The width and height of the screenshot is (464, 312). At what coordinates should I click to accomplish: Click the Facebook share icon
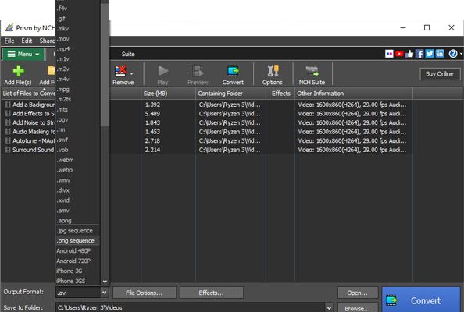pos(419,54)
